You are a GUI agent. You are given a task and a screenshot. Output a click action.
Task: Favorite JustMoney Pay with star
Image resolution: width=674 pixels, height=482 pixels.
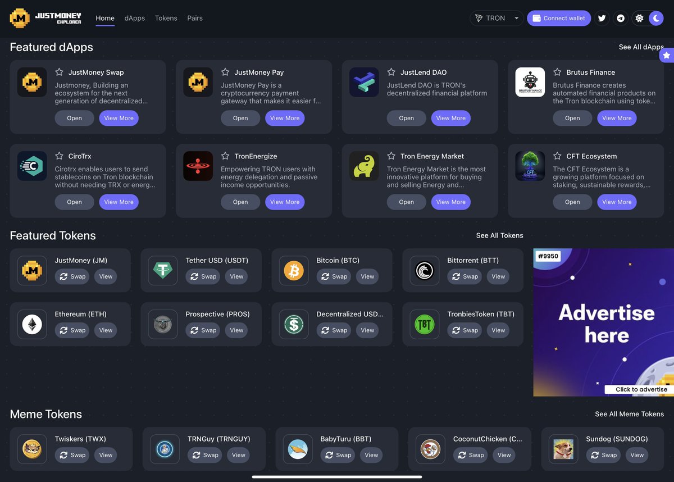225,72
